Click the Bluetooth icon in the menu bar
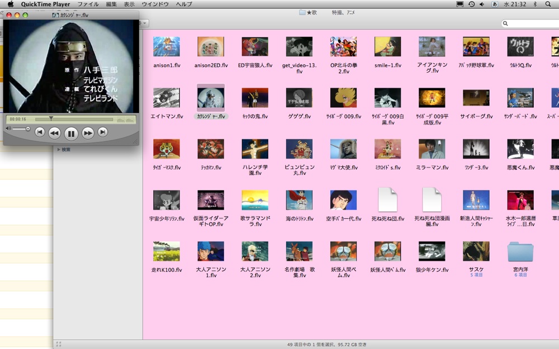The image size is (559, 349). coord(535,4)
